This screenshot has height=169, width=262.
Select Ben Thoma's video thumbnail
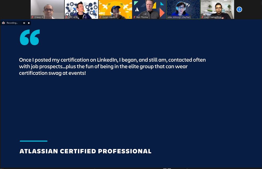point(149,9)
